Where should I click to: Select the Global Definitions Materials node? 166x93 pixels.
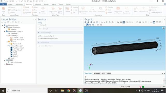pos(12,29)
